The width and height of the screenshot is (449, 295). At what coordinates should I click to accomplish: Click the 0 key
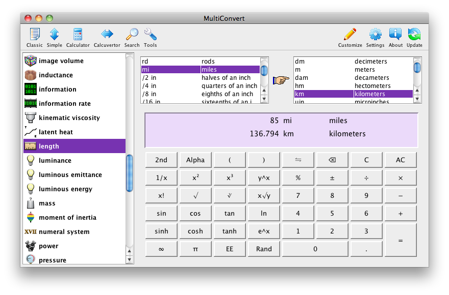(x=315, y=249)
